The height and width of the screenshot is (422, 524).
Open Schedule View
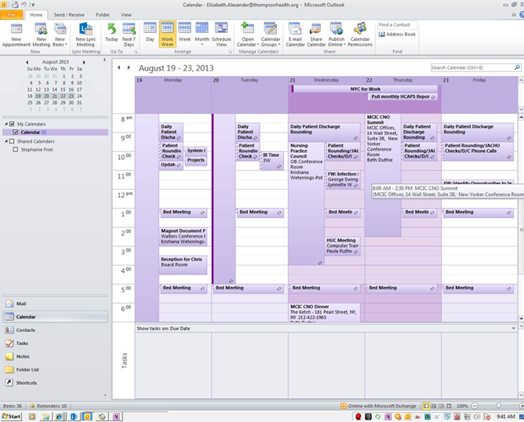221,35
